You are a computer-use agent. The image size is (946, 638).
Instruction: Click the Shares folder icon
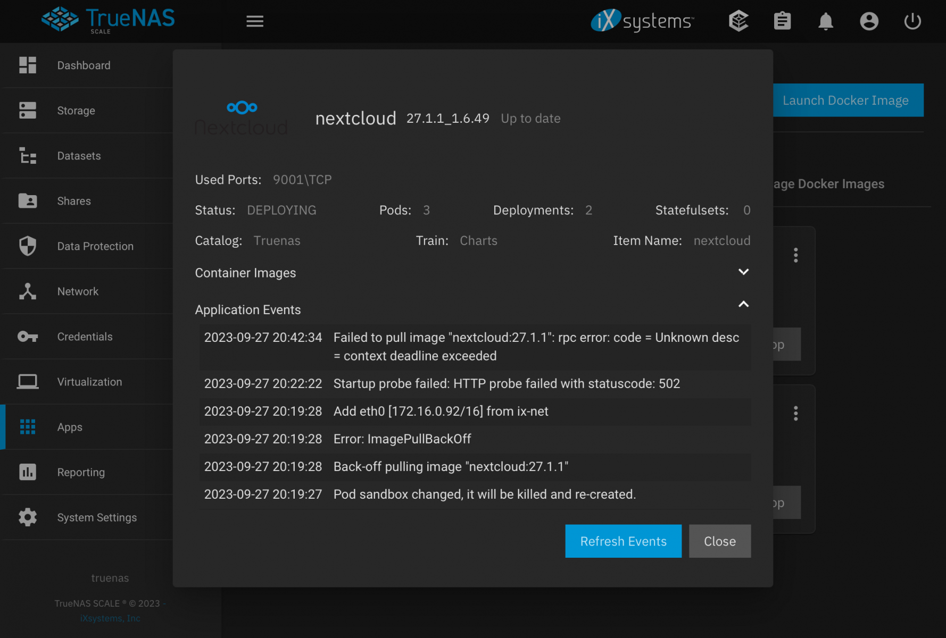click(x=28, y=200)
